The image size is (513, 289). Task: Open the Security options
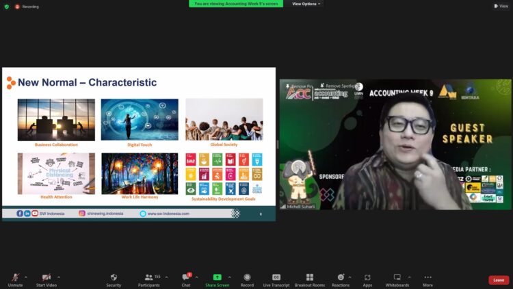tap(114, 279)
